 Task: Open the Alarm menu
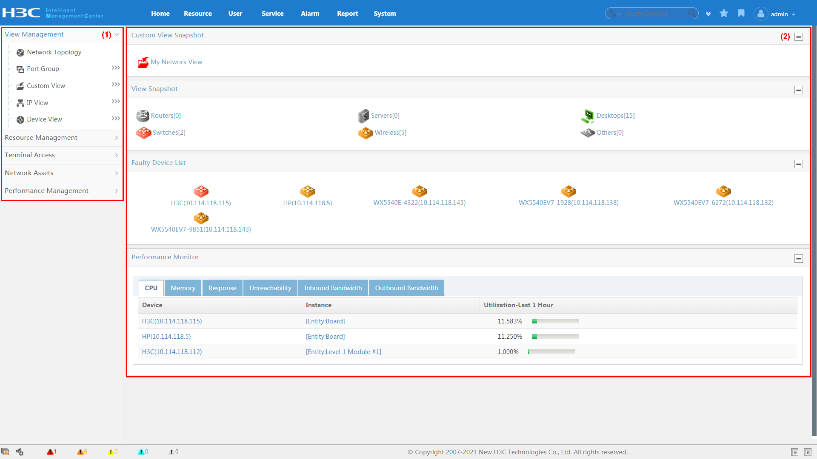[310, 14]
